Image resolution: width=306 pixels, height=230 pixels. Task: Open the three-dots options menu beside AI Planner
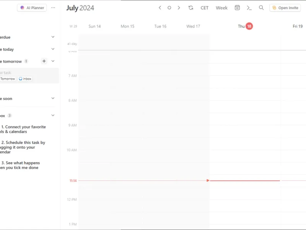(x=53, y=8)
